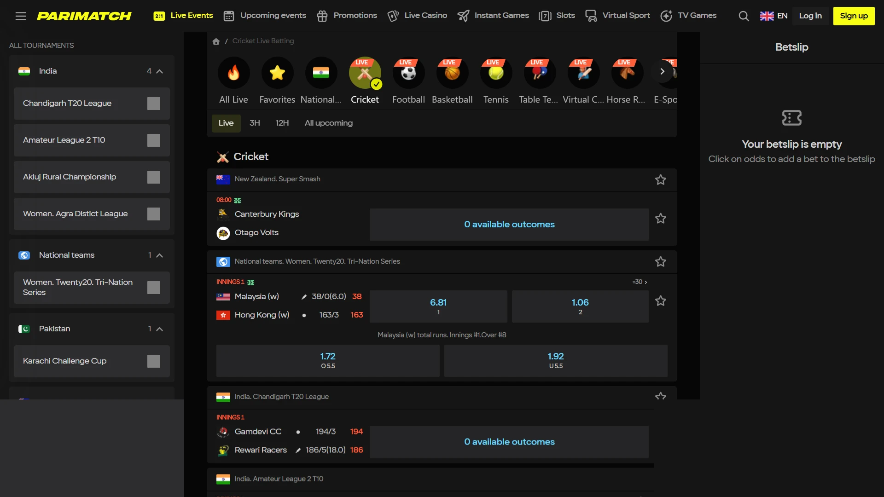Collapse the India tournaments group

tap(160, 71)
